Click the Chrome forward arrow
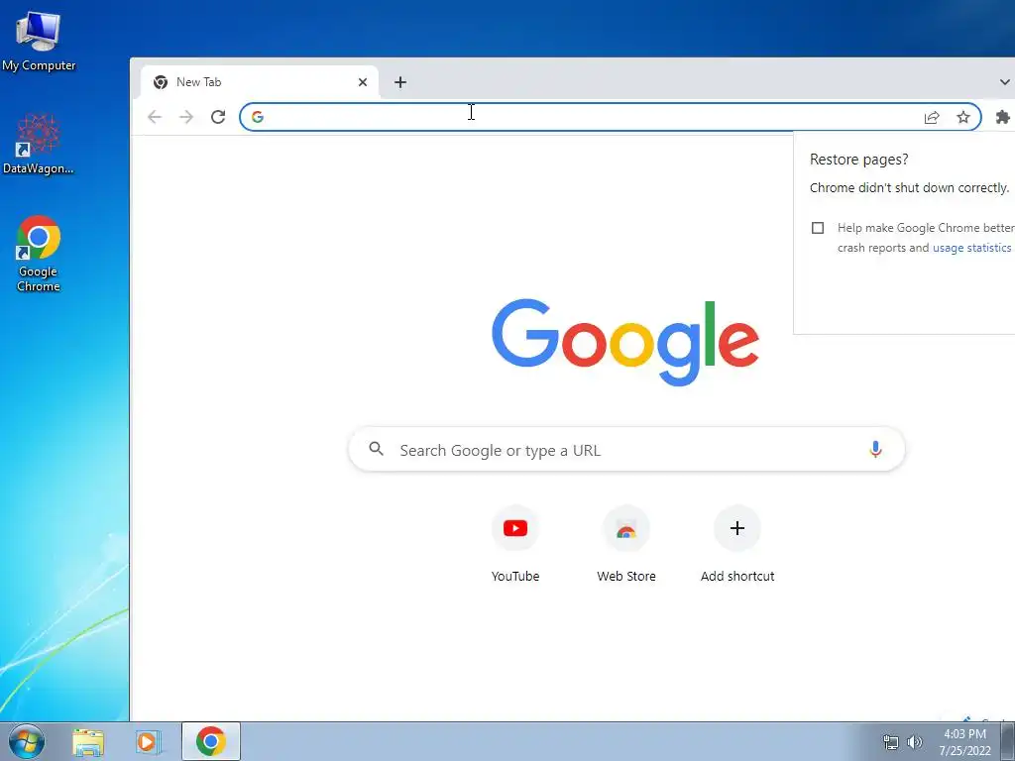 pyautogui.click(x=186, y=117)
